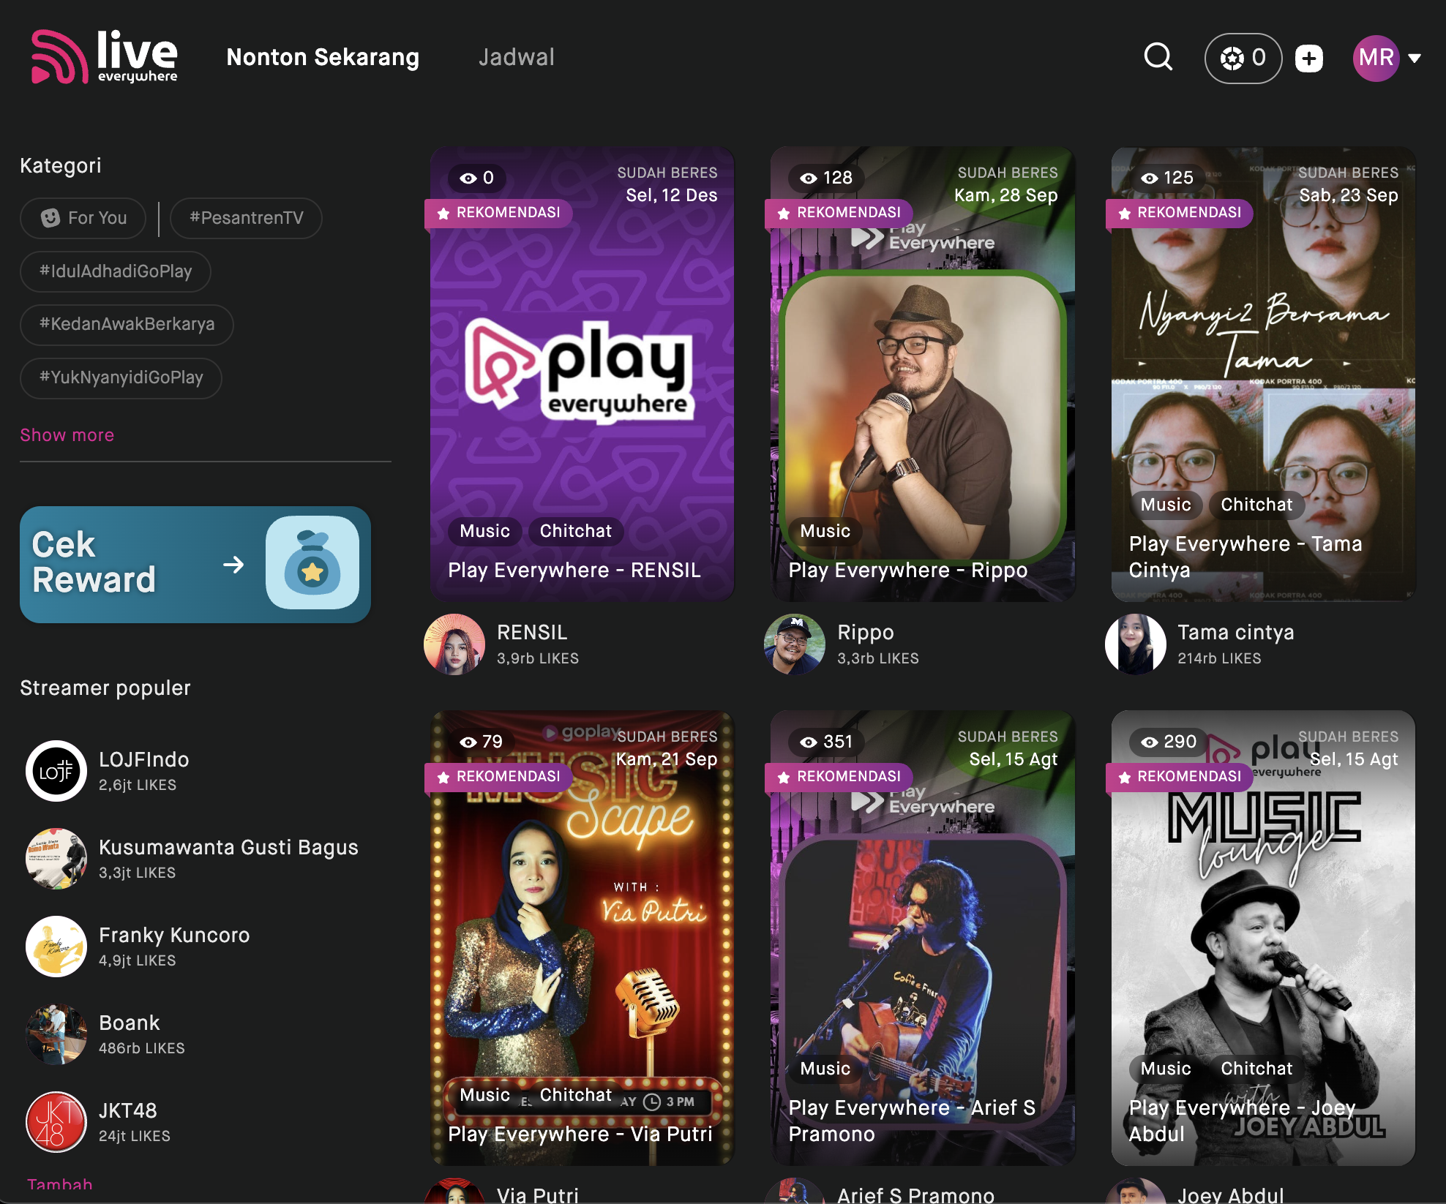This screenshot has height=1204, width=1446.
Task: Open LOJFIndo streamer avatar
Action: [x=56, y=771]
